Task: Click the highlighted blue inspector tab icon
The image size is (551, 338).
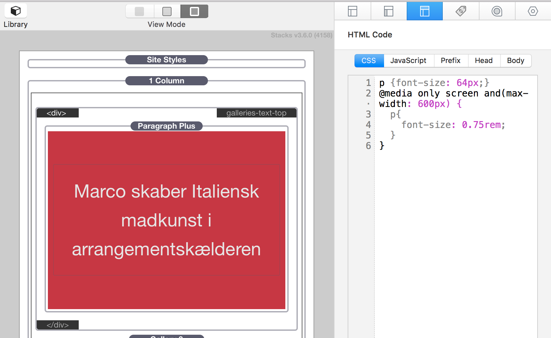Action: tap(425, 11)
